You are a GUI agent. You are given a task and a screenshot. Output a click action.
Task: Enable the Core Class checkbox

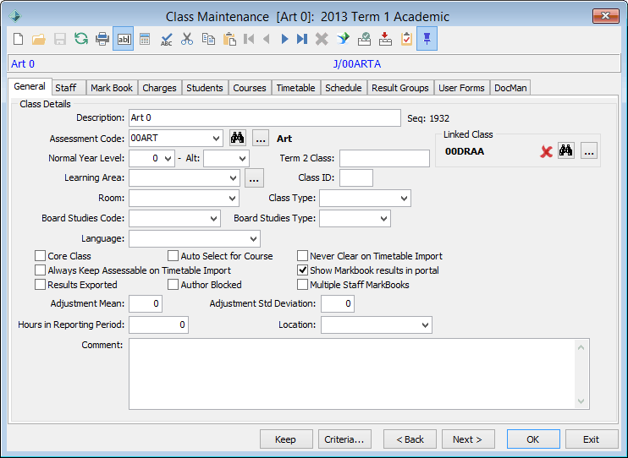point(40,255)
